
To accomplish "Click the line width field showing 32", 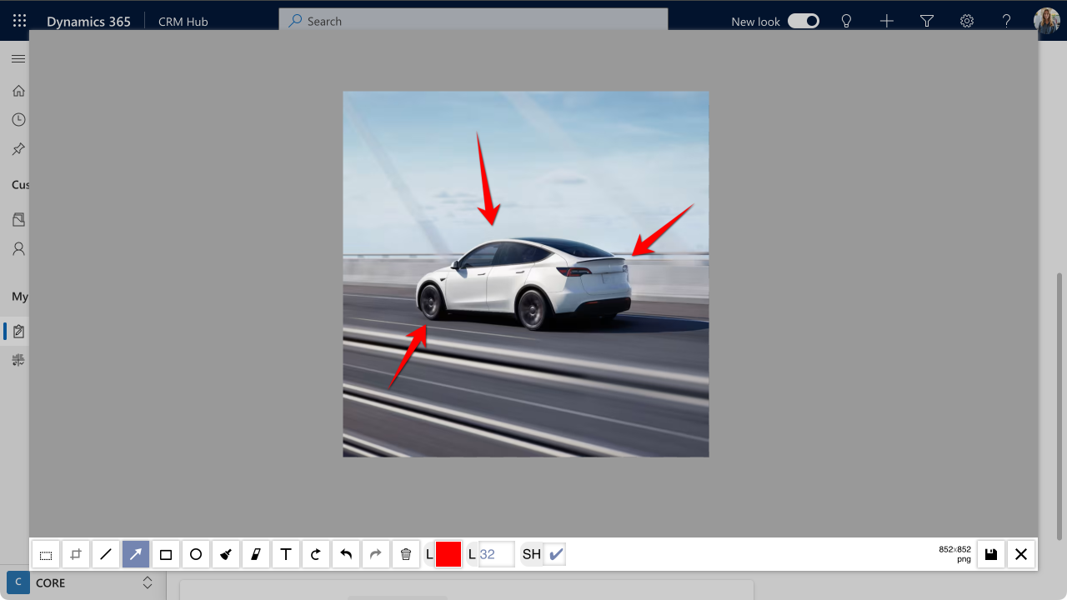I will click(x=496, y=554).
